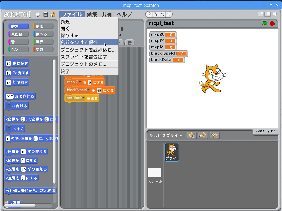Click the floppy disk save icon
This screenshot has width=282, height=211.
[x=46, y=15]
